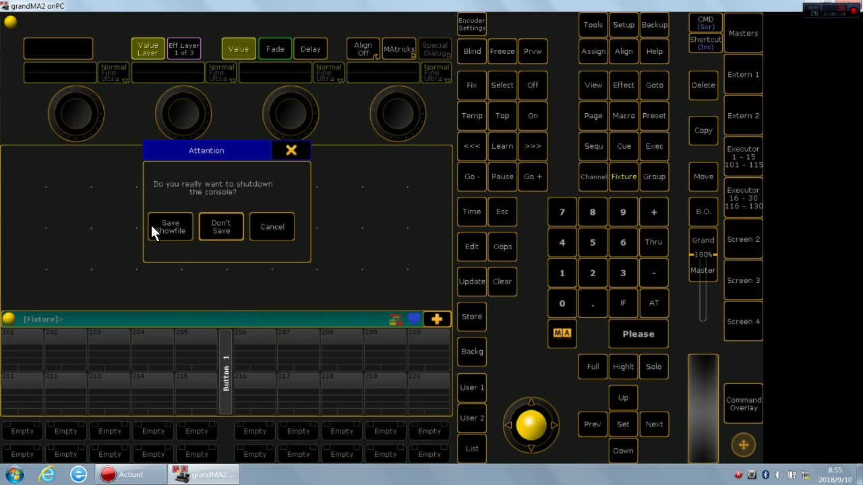Expand the Command Overlay
863x485 pixels.
click(x=744, y=404)
